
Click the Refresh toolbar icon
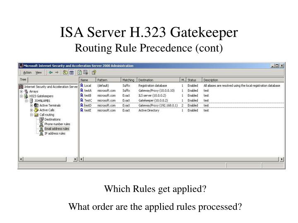[x=79, y=72]
